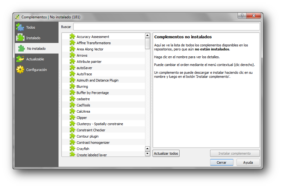Click the plugin icon beside Buffer by Percentage
This screenshot has width=282, height=188.
72,92
